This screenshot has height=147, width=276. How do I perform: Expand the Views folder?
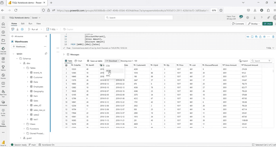point(24,124)
